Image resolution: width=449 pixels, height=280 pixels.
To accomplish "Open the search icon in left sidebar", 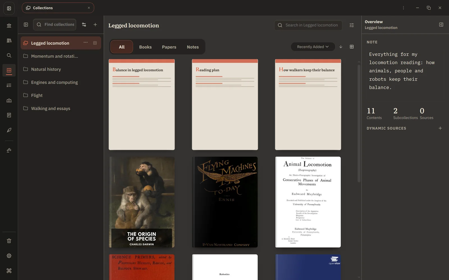I will tap(9, 55).
